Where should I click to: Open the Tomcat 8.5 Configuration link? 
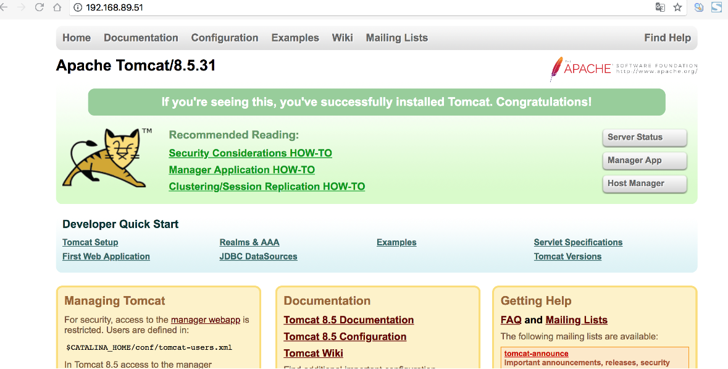click(x=345, y=336)
